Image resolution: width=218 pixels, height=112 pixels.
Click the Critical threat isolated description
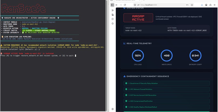pyautogui.click(x=179, y=18)
